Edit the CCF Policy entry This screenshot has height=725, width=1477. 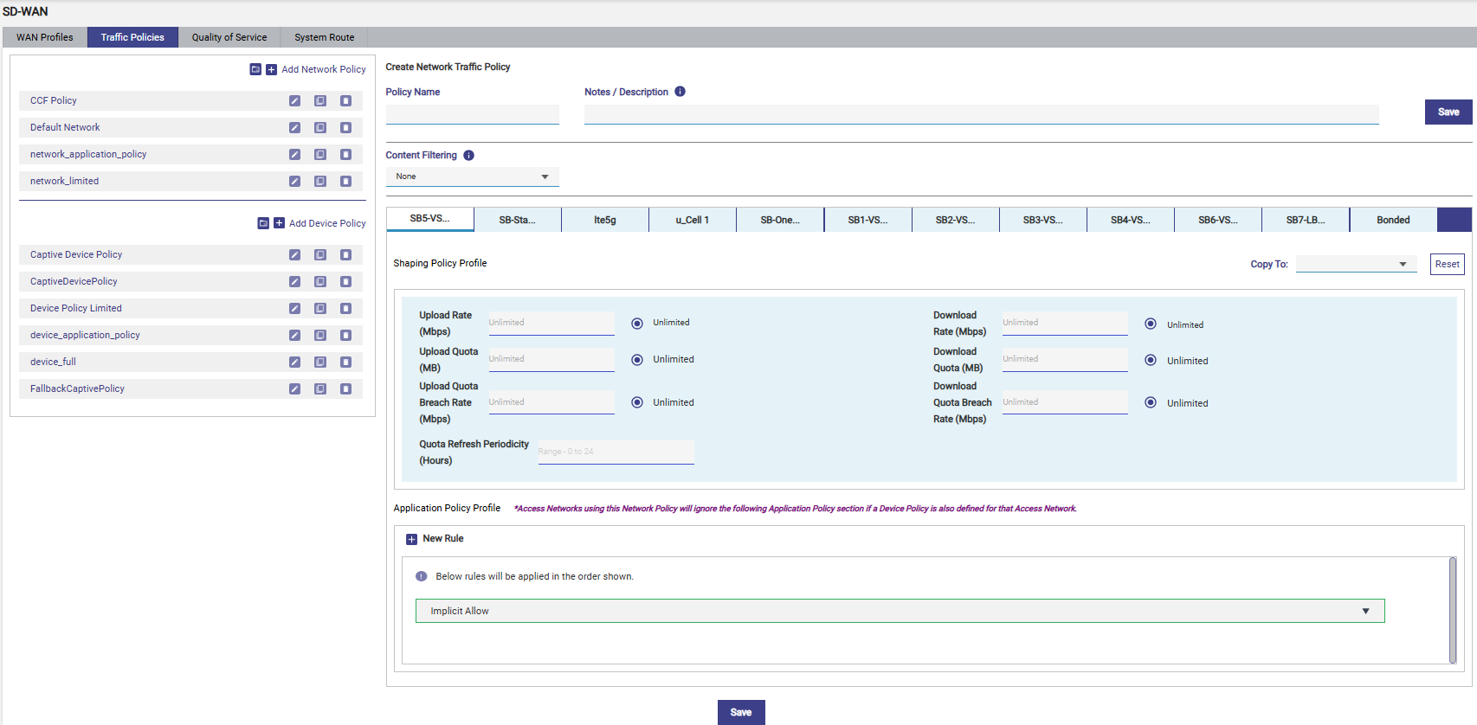[294, 100]
